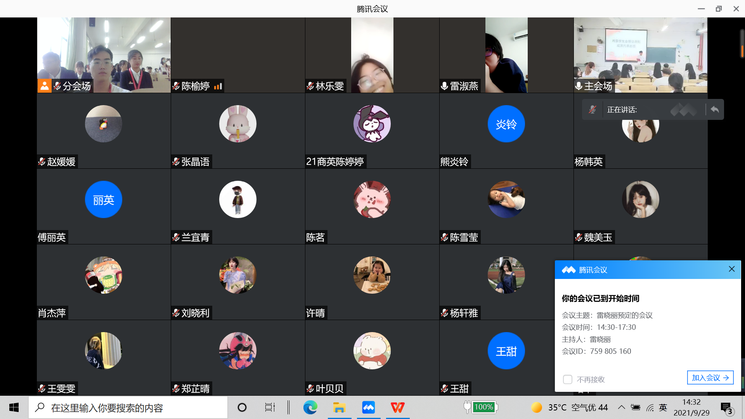Open Tencent Meeting from the taskbar

[x=368, y=407]
